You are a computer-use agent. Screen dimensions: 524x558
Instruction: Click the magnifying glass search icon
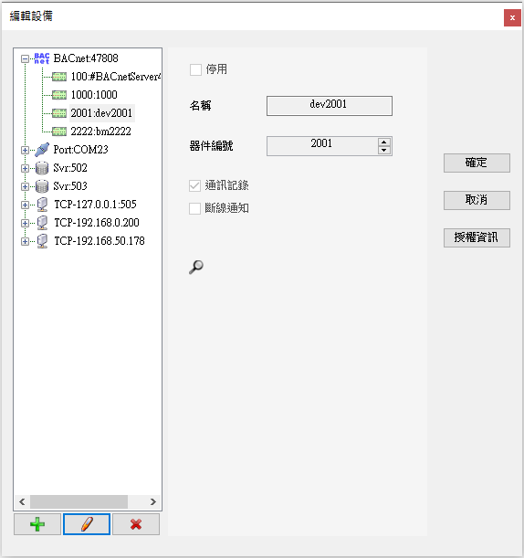[x=196, y=267]
